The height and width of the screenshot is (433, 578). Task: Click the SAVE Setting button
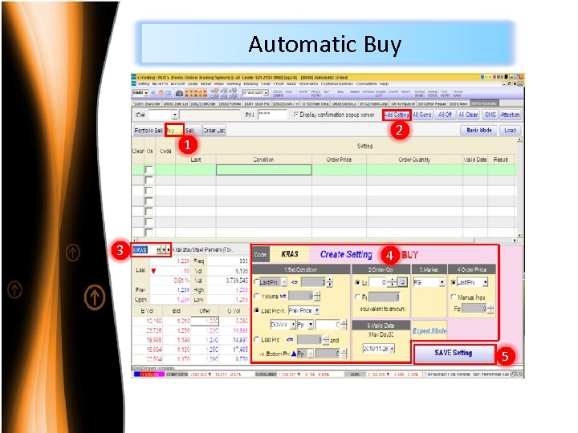click(x=454, y=353)
